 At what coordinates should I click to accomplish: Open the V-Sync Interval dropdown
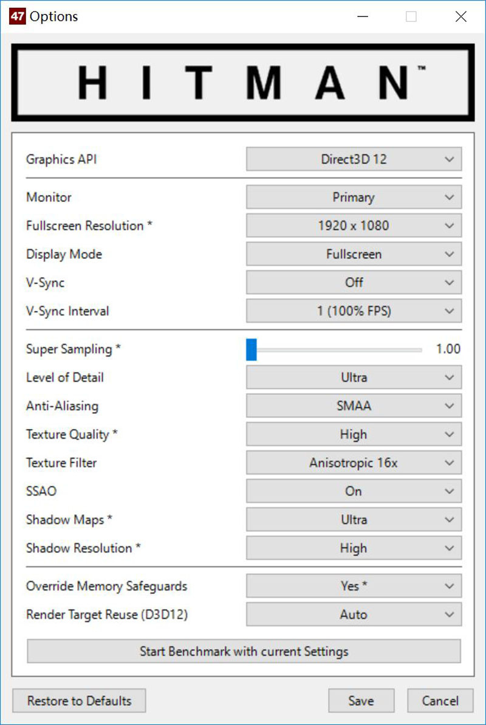354,311
